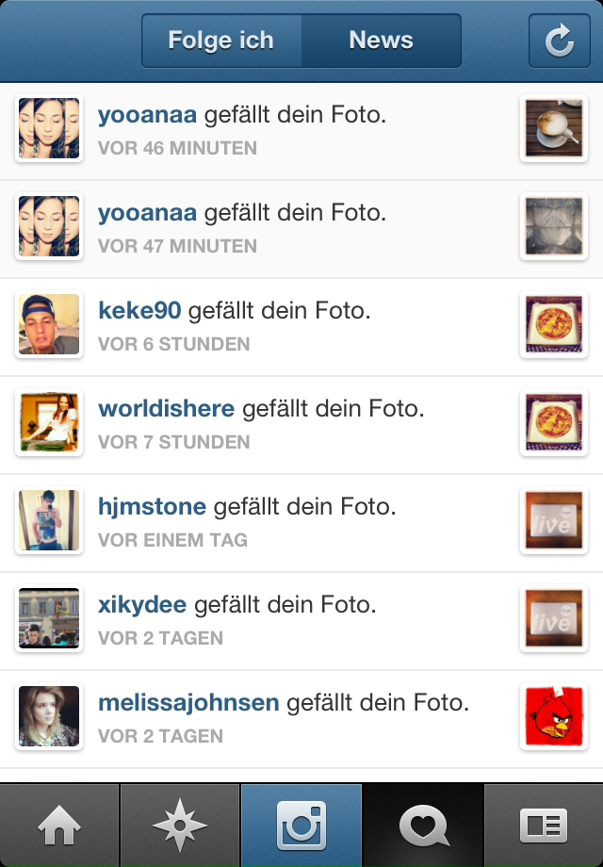603x867 pixels.
Task: Open melissajohnsen's username link
Action: click(188, 703)
